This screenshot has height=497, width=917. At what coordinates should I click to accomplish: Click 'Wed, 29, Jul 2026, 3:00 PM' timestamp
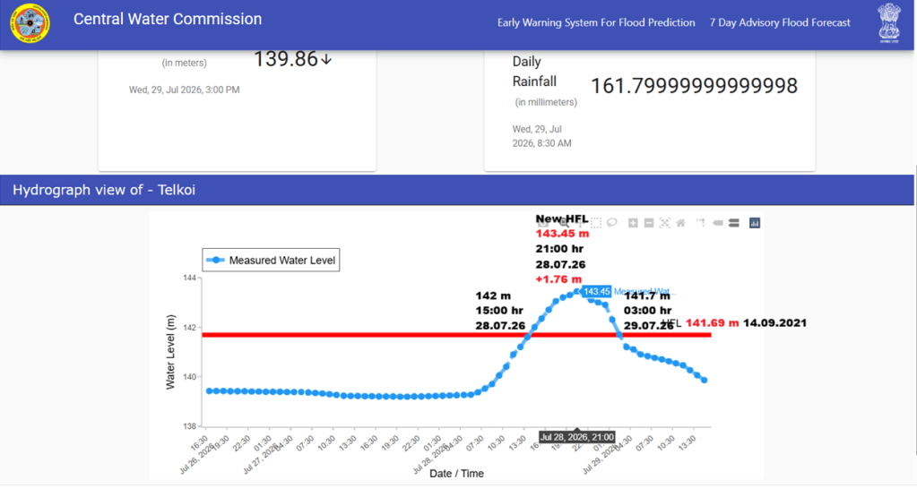[185, 90]
